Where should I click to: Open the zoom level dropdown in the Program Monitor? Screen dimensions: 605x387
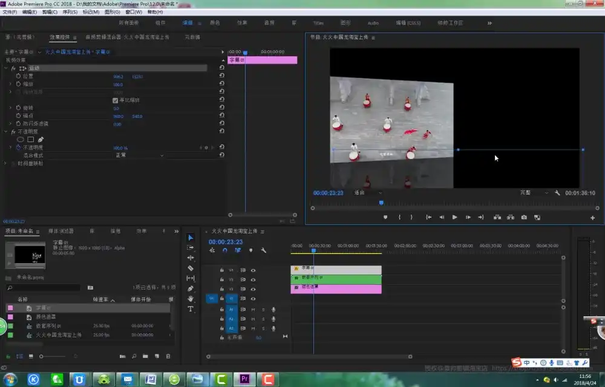pos(366,193)
